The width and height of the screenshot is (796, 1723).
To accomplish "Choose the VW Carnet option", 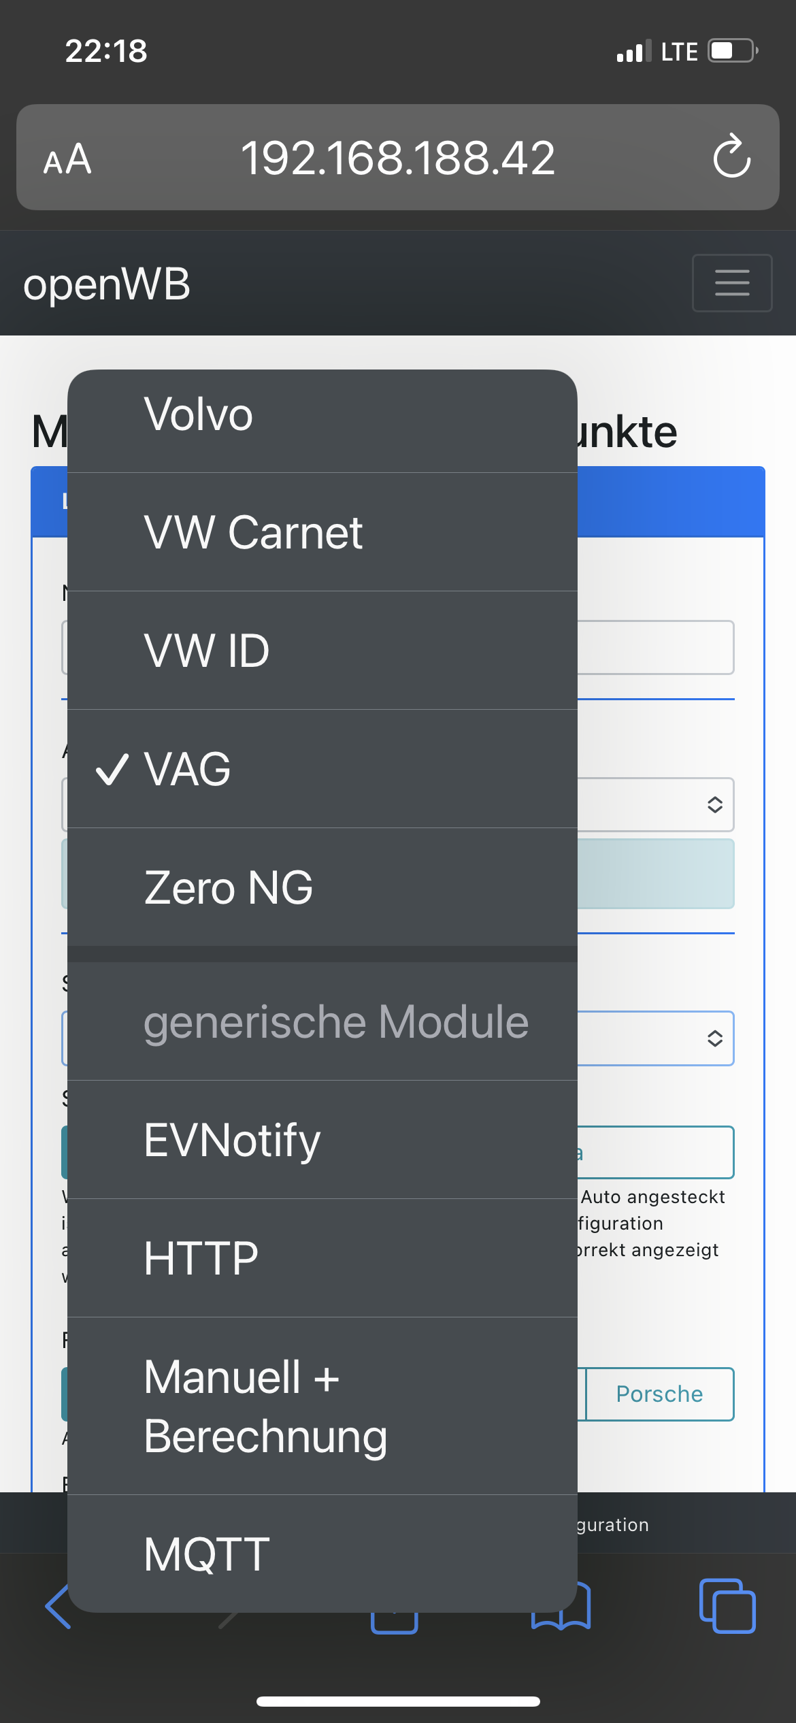I will [322, 532].
